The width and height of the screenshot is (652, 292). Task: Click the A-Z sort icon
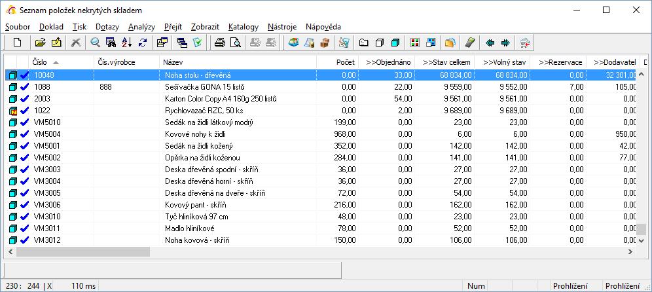[127, 43]
